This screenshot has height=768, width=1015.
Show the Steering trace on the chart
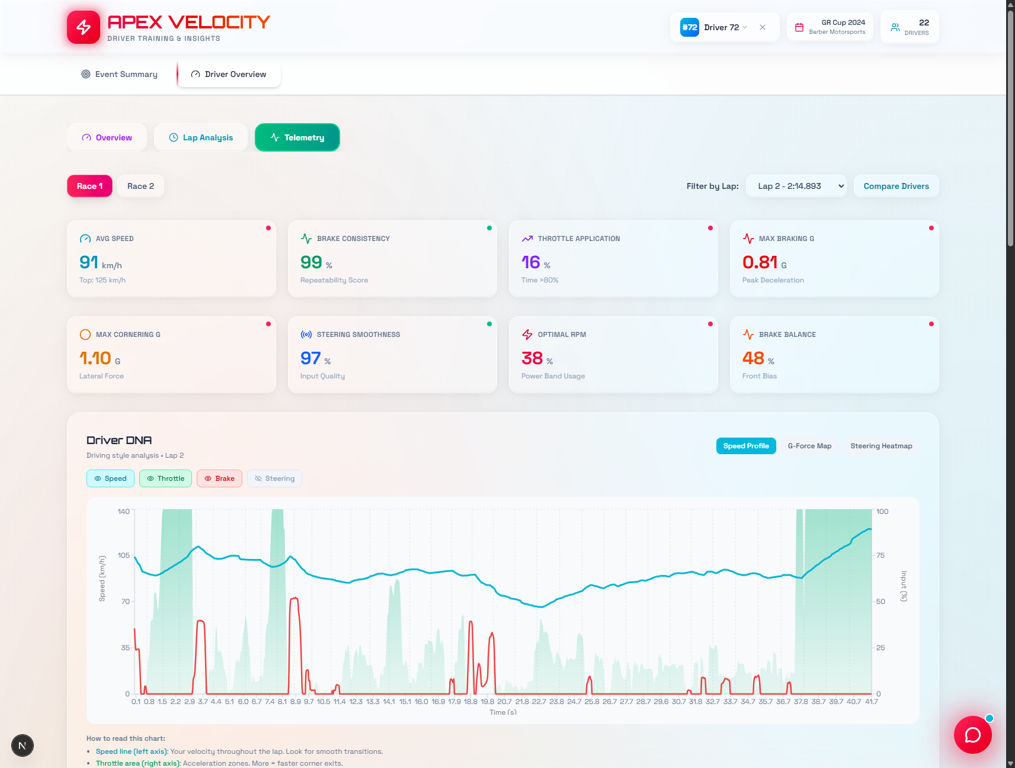click(274, 478)
